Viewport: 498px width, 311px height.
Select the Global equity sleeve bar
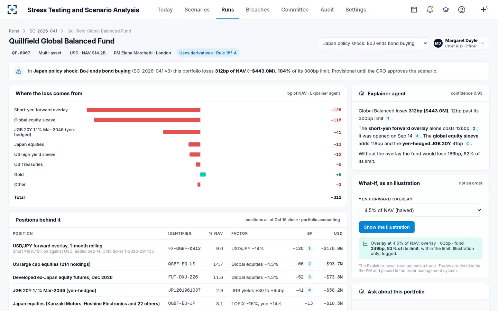coord(147,120)
